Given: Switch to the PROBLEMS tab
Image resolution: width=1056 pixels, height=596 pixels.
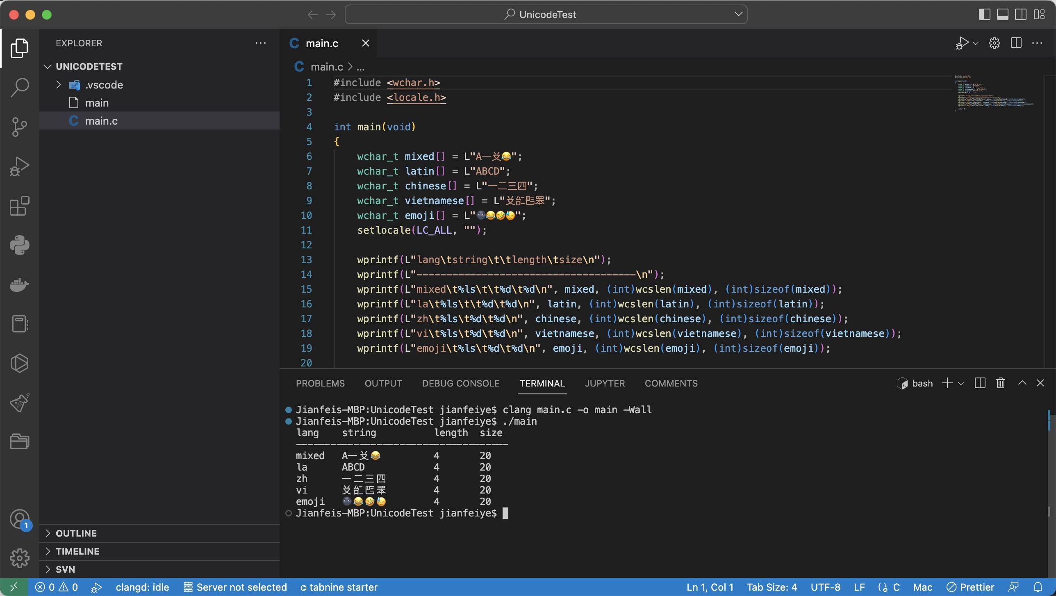Looking at the screenshot, I should point(320,383).
